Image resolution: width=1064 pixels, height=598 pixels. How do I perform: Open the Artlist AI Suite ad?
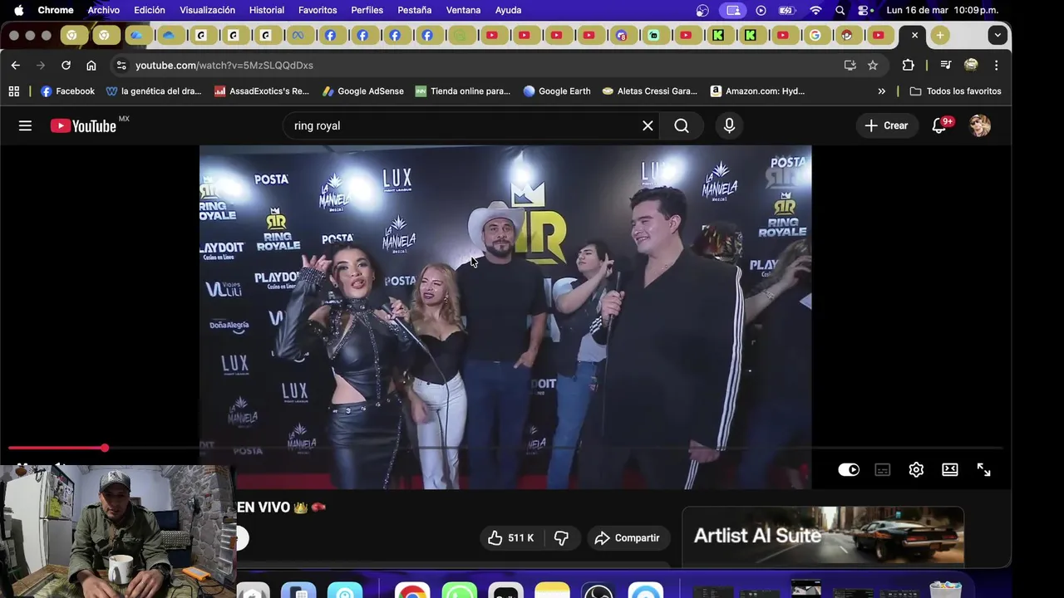tap(823, 537)
